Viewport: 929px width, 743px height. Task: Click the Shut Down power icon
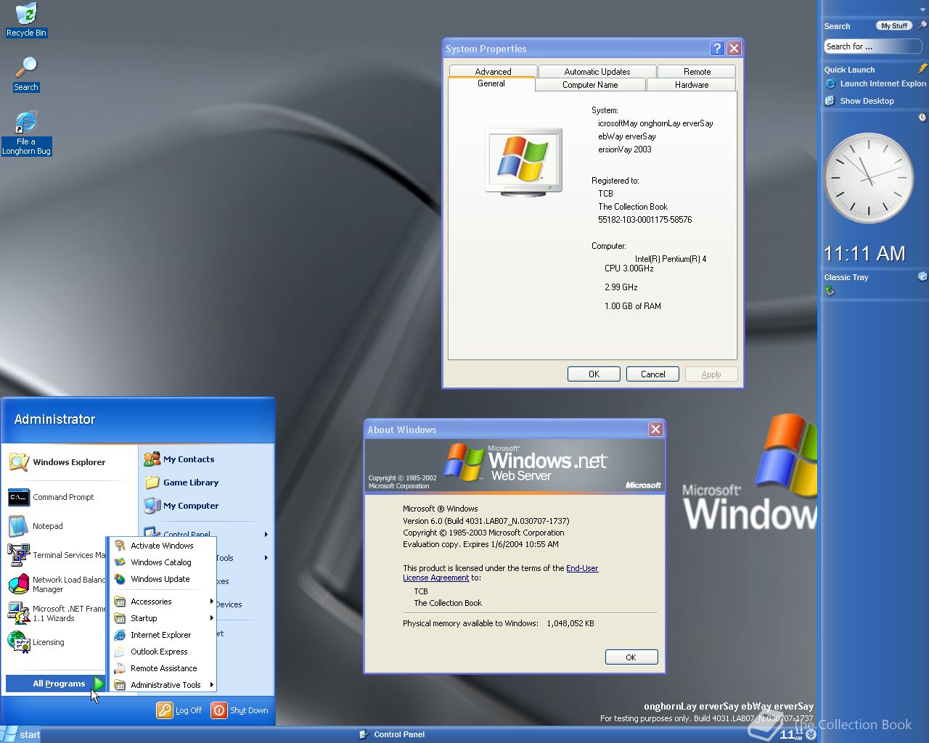click(219, 710)
